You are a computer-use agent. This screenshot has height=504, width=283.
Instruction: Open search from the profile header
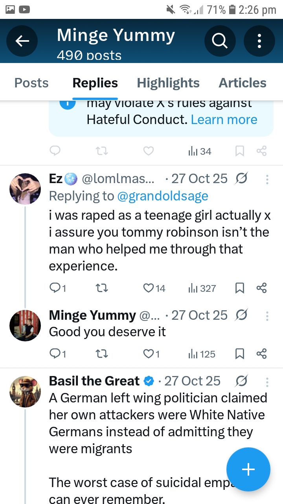(x=220, y=41)
